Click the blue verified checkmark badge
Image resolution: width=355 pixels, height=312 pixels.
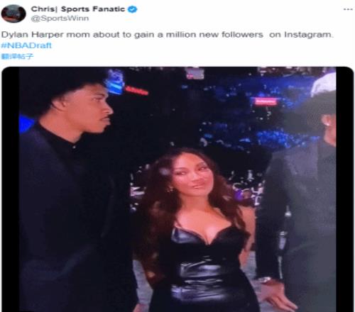pyautogui.click(x=133, y=9)
